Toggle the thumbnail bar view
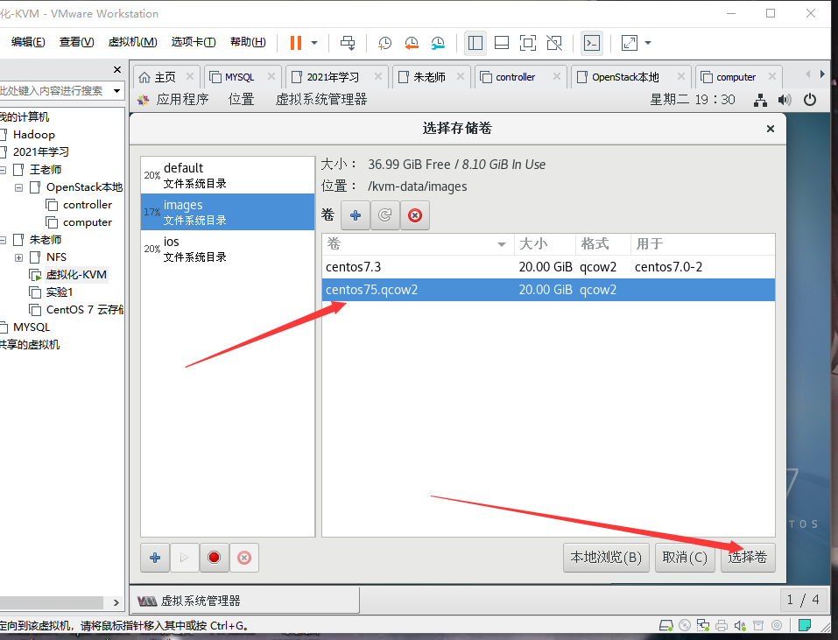Screen dimensions: 838x640 click(501, 43)
